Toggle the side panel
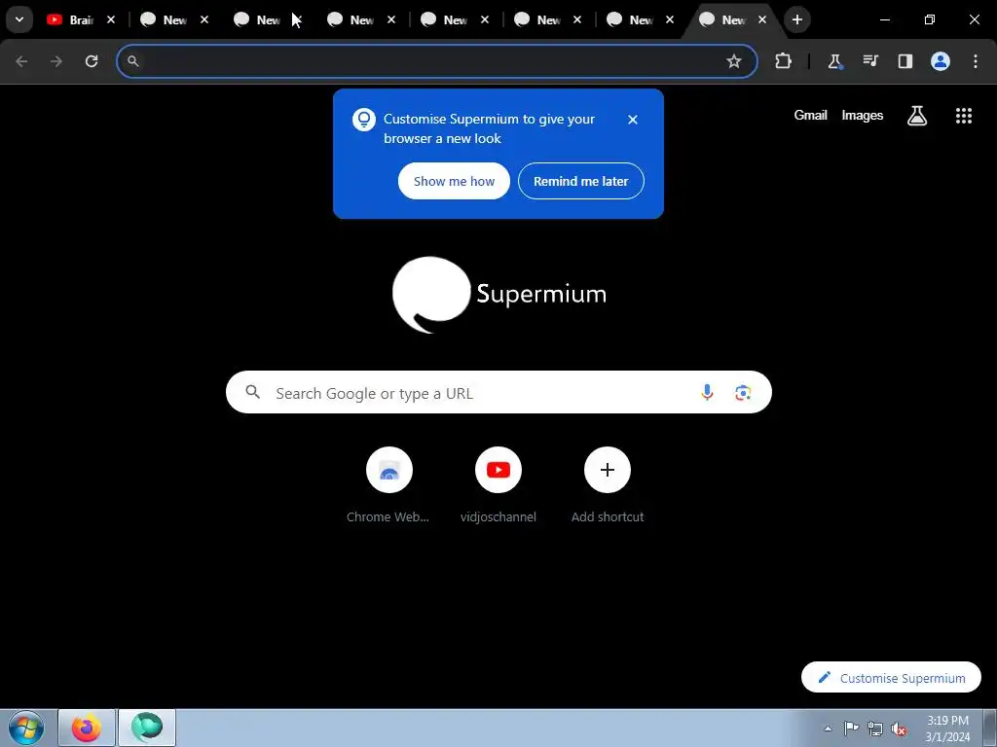This screenshot has height=747, width=997. tap(905, 61)
